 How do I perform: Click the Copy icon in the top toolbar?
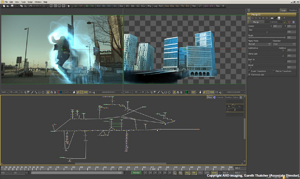point(21,6)
